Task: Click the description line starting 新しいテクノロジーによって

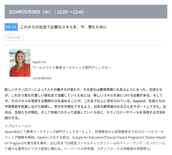Action: (x=83, y=89)
